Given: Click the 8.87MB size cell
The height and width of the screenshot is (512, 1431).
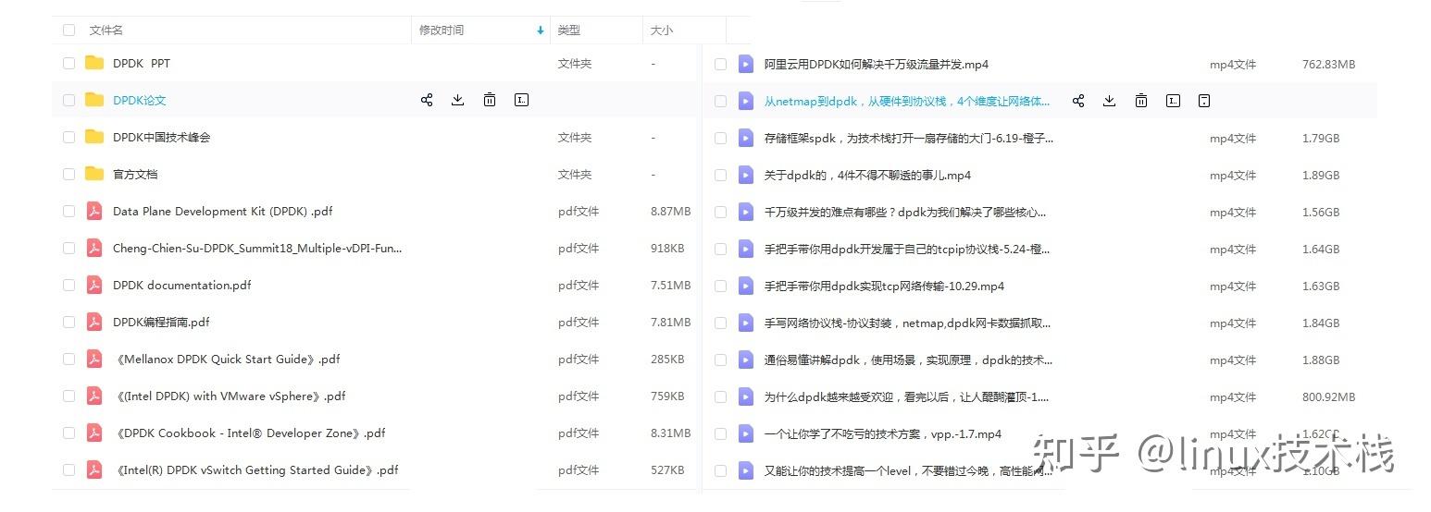Looking at the screenshot, I should (x=671, y=211).
